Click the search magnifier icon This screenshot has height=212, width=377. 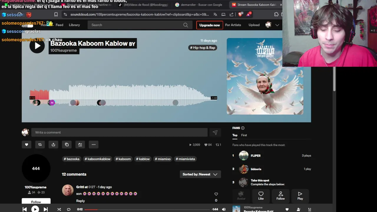(x=186, y=25)
